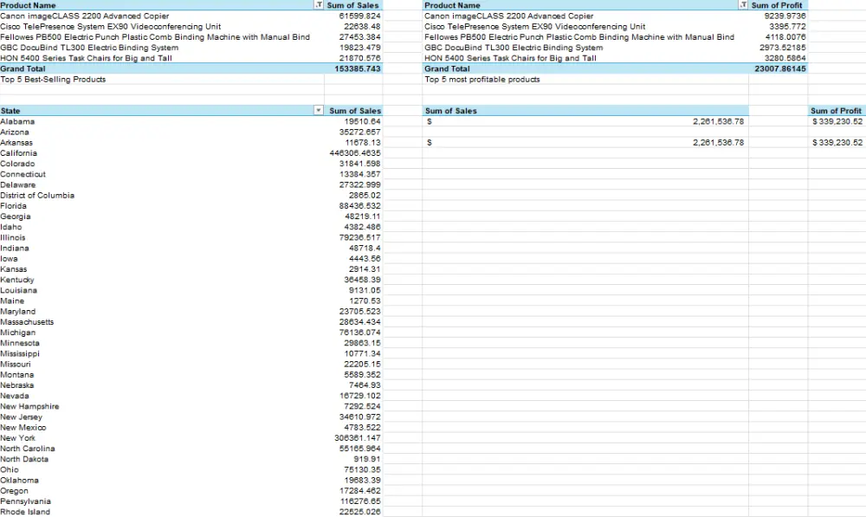866x517 pixels.
Task: Click the Ohio row label
Action: coord(10,469)
